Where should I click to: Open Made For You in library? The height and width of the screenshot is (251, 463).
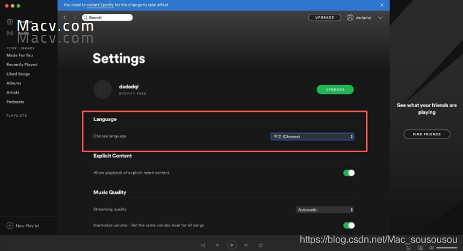click(19, 55)
